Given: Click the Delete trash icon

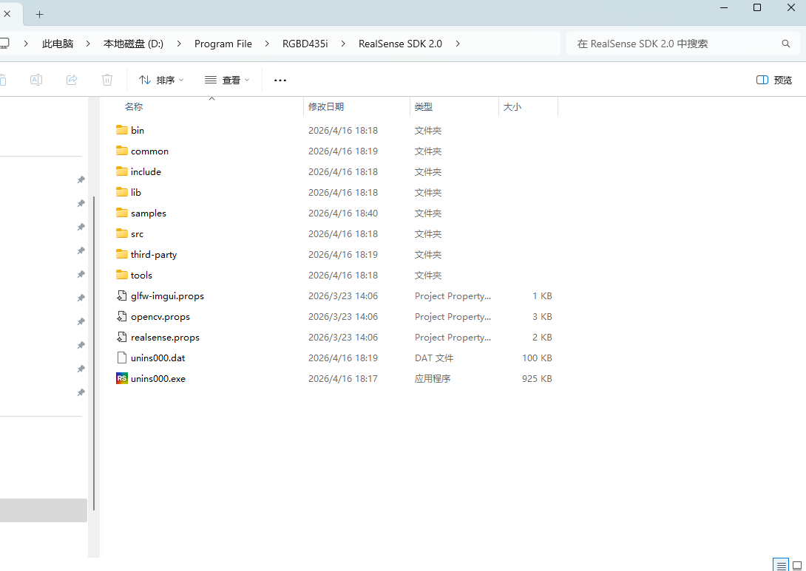Looking at the screenshot, I should point(107,80).
